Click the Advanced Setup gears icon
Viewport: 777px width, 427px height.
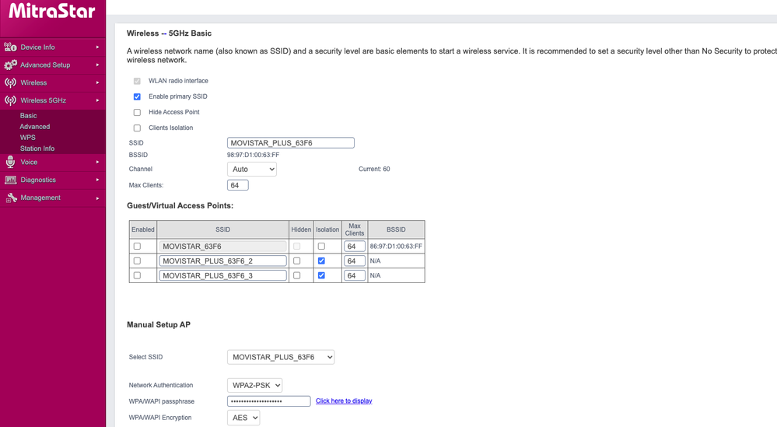10,65
